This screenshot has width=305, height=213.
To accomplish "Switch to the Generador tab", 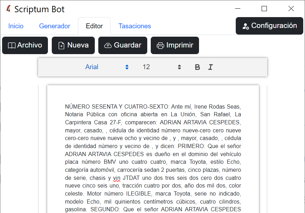I will pyautogui.click(x=55, y=26).
